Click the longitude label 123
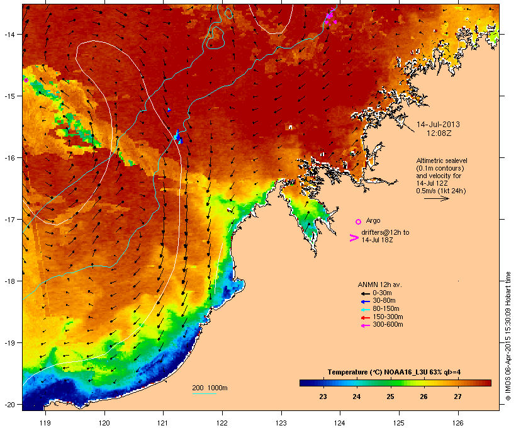This screenshot has height=428, width=516. (x=281, y=423)
